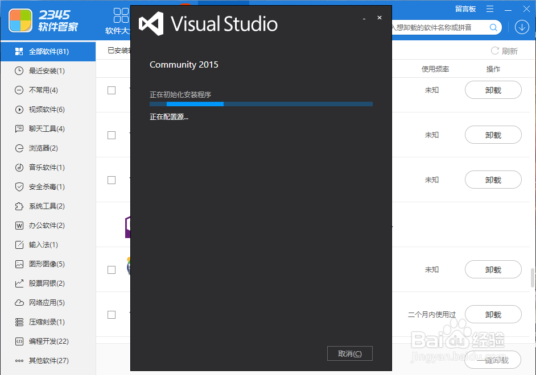Viewport: 536px width, 375px height.
Task: Open 输入法(1) pencil icon category
Action: click(19, 245)
